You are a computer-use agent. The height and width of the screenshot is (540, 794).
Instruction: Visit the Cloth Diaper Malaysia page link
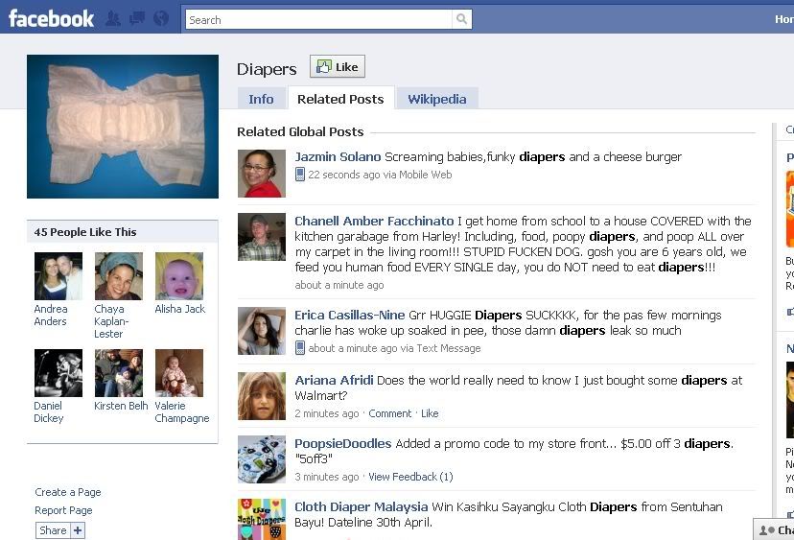pyautogui.click(x=362, y=507)
